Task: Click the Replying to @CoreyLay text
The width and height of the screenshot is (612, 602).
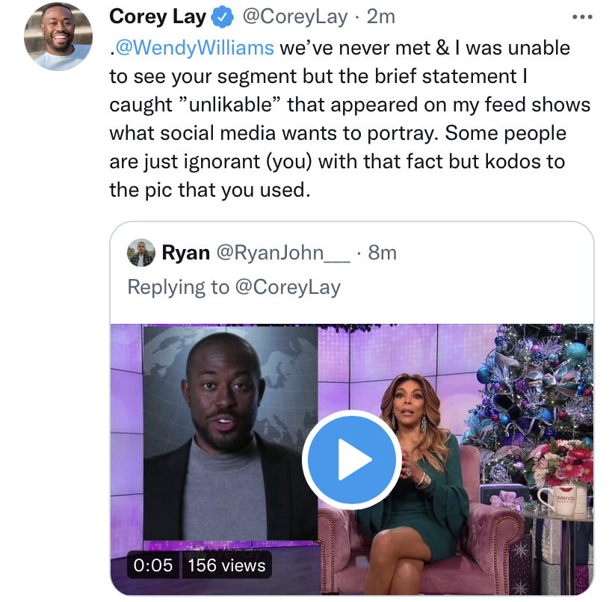Action: (x=234, y=287)
